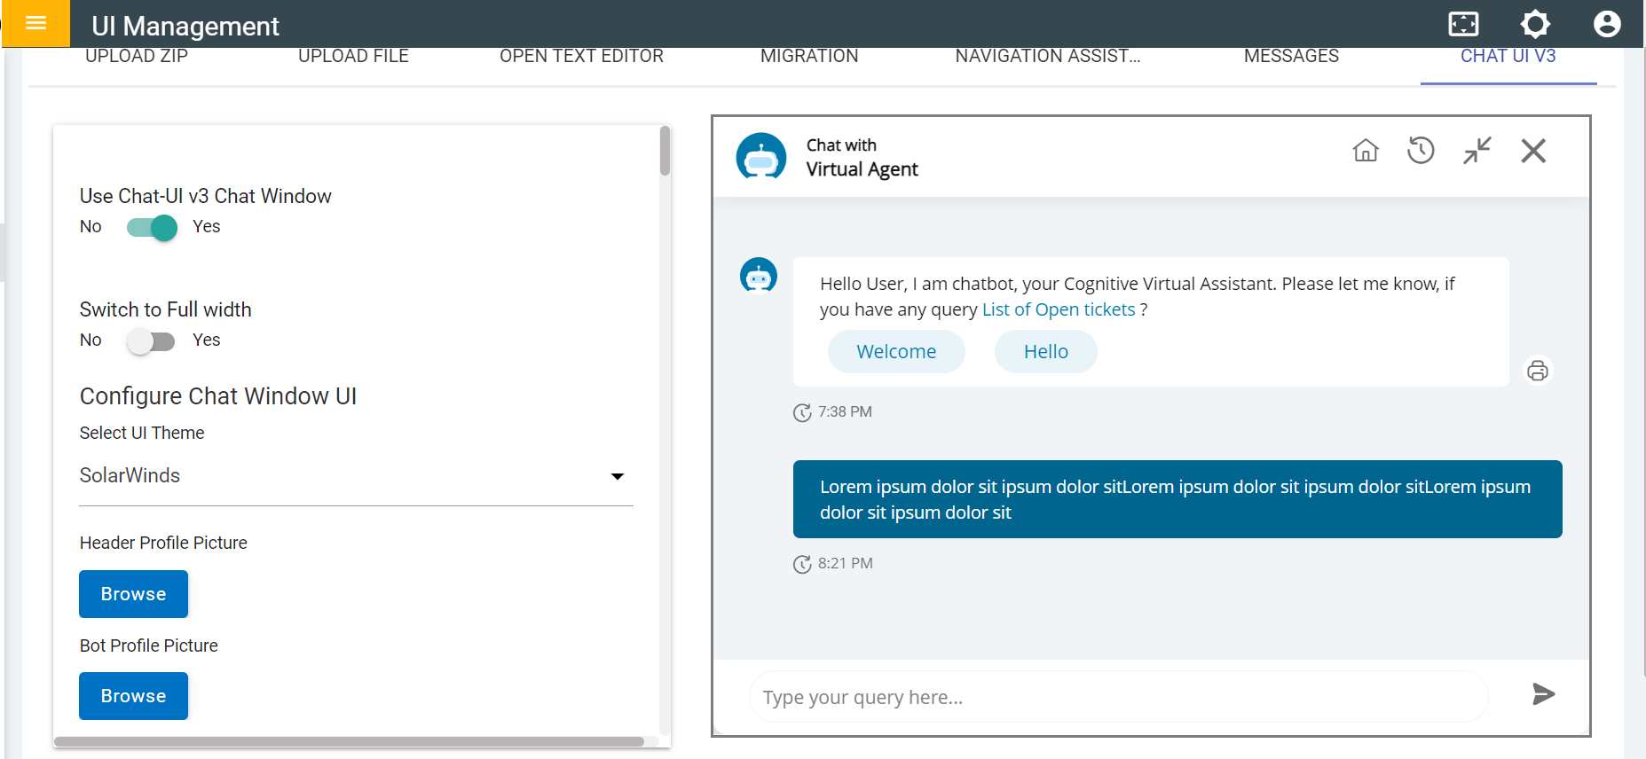Viewport: 1646px width, 759px height.
Task: Open the settings gear in top bar
Action: [1535, 24]
